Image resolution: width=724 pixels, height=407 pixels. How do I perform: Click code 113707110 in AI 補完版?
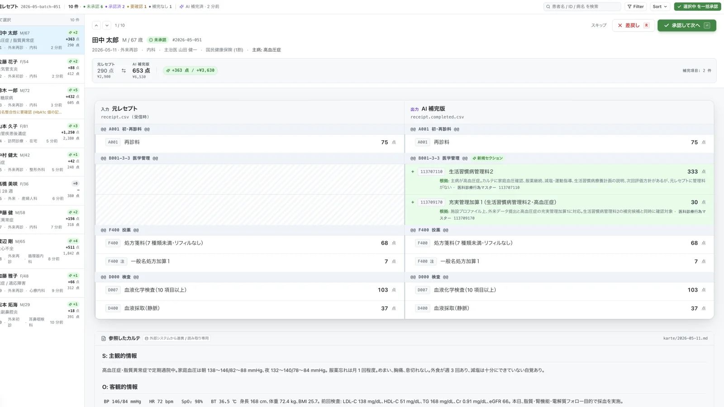click(431, 172)
